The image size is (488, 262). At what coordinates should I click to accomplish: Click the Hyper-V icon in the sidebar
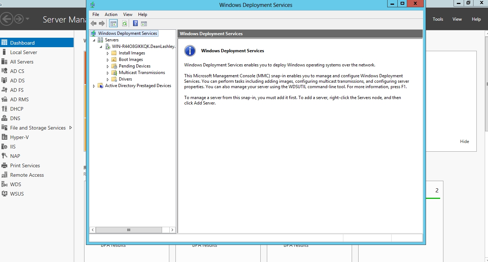coord(4,137)
